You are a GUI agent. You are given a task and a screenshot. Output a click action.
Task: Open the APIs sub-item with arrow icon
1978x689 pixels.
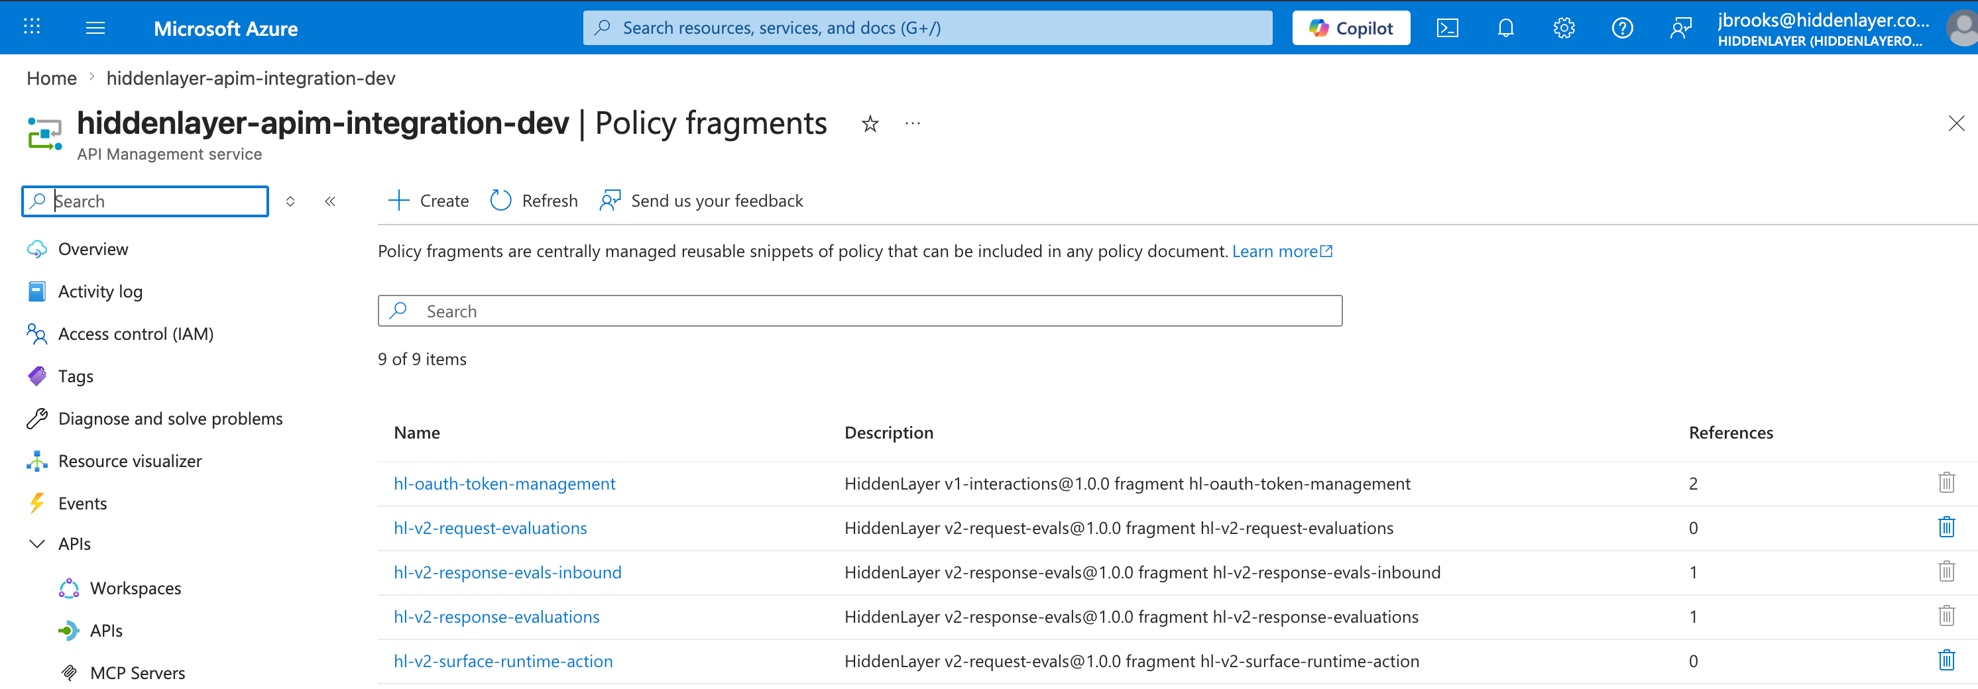(106, 631)
